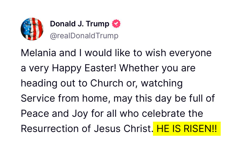Click the word RISEN in yellow highlight
Viewport: 237px width, 152px height.
[197, 129]
